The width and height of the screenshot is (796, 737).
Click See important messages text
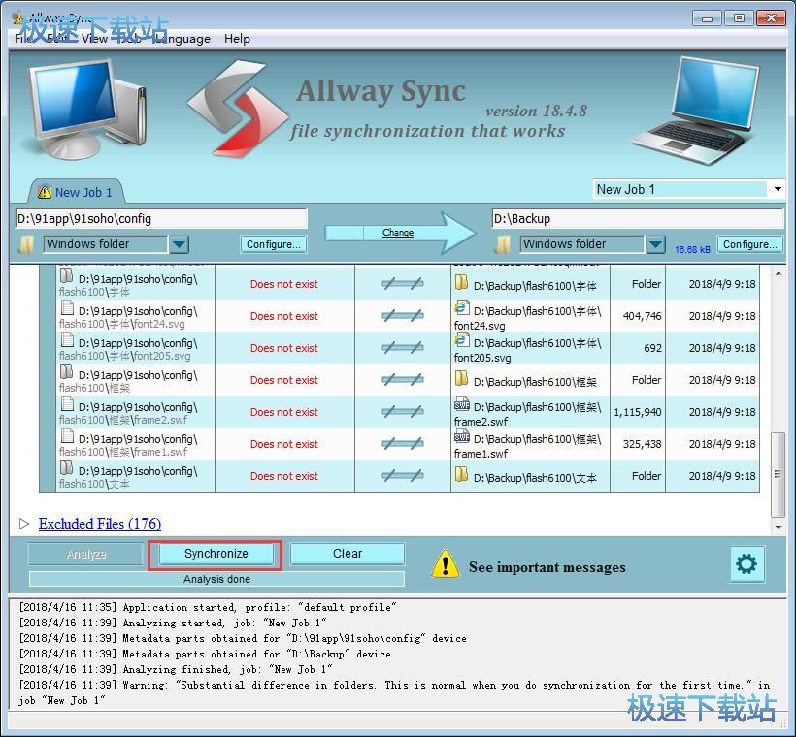pos(547,566)
